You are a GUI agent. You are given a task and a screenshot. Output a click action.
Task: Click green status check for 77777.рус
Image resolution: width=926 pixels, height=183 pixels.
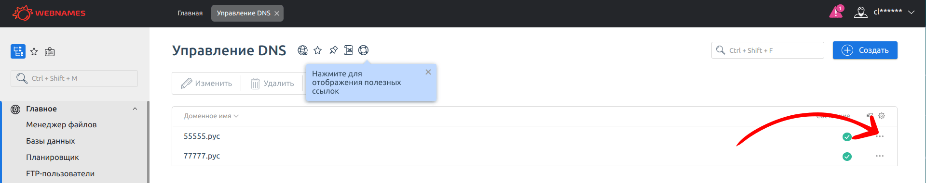coord(847,157)
